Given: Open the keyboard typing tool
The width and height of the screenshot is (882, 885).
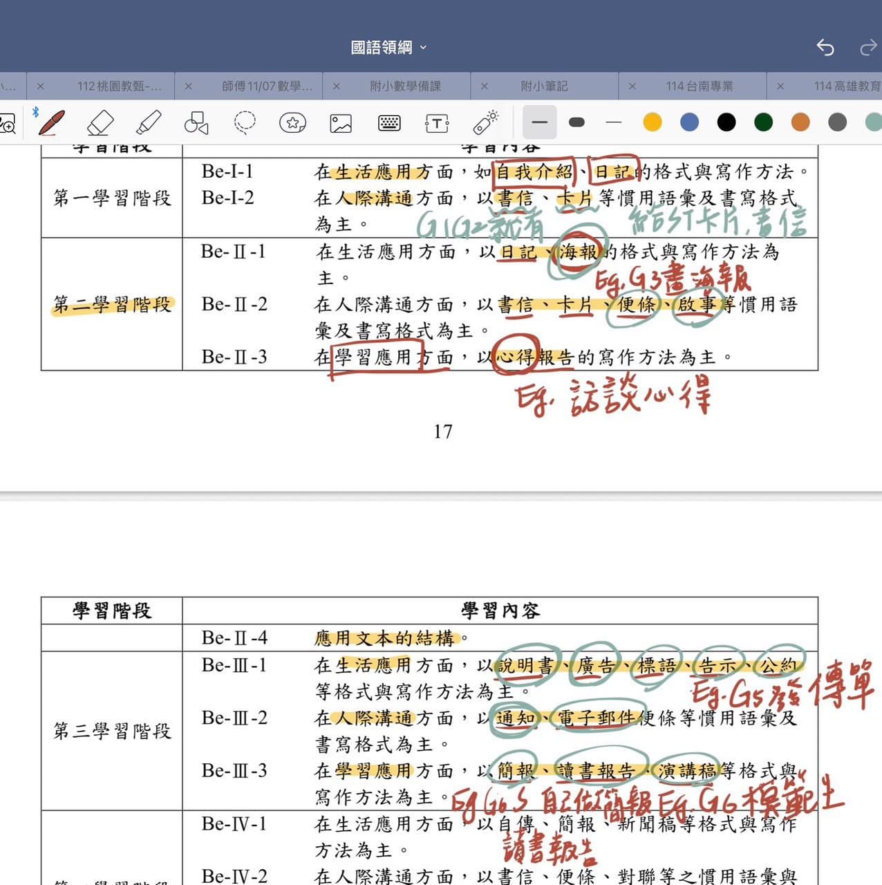Looking at the screenshot, I should 389,123.
